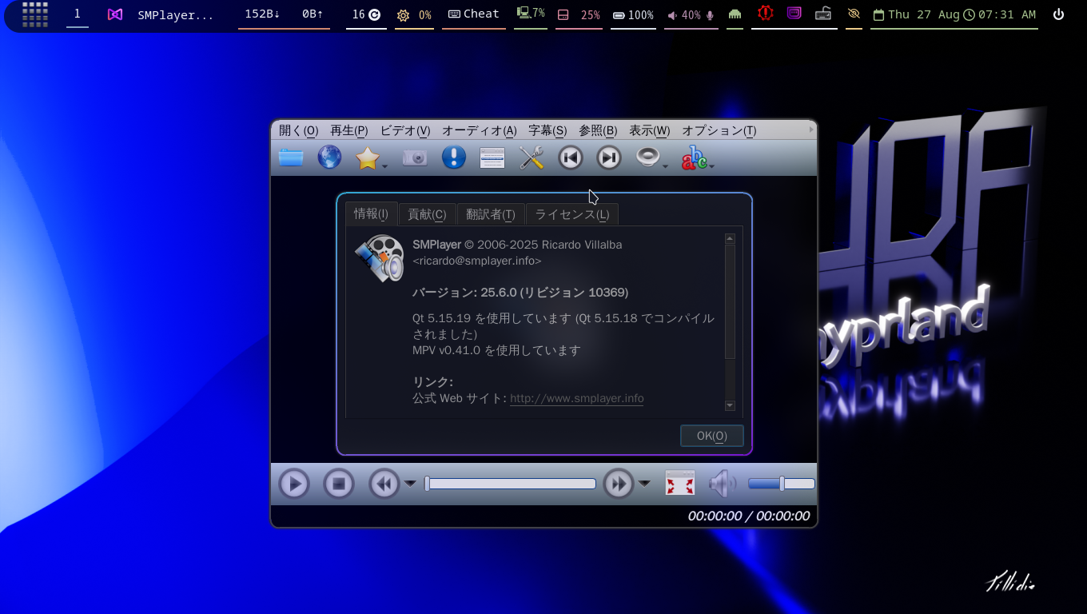Image resolution: width=1087 pixels, height=614 pixels.
Task: Open the オプション(T) menu
Action: click(719, 130)
